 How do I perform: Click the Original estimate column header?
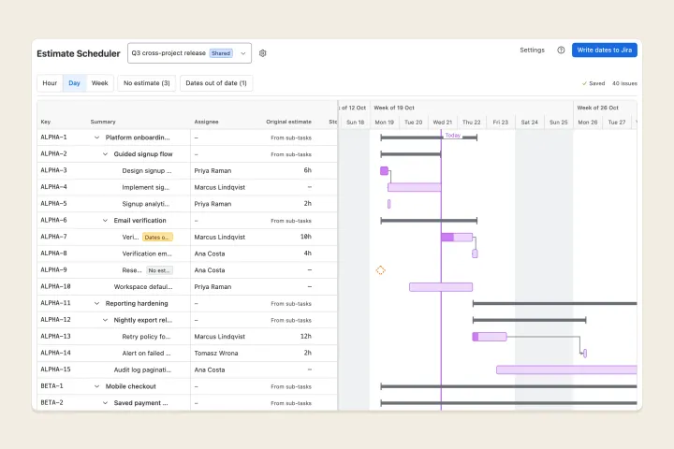click(x=288, y=122)
